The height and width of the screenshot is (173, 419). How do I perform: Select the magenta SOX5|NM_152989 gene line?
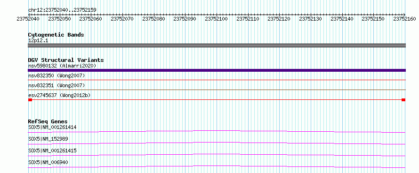[x=217, y=143]
